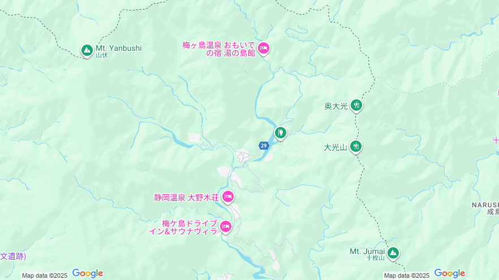499x280 pixels.
Task: Click the left Google logo
Action: [x=88, y=273]
